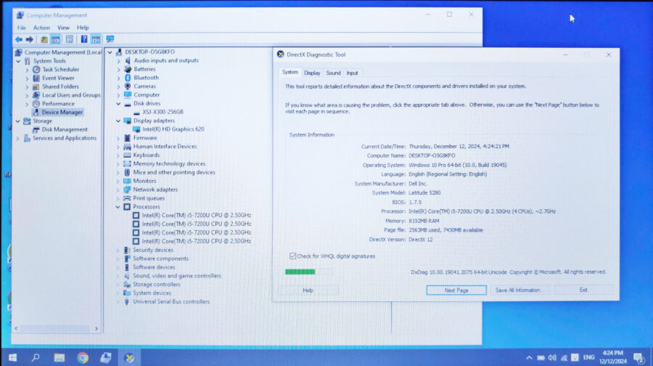Select the System tab in DirectX tool
The image size is (653, 366).
(289, 72)
